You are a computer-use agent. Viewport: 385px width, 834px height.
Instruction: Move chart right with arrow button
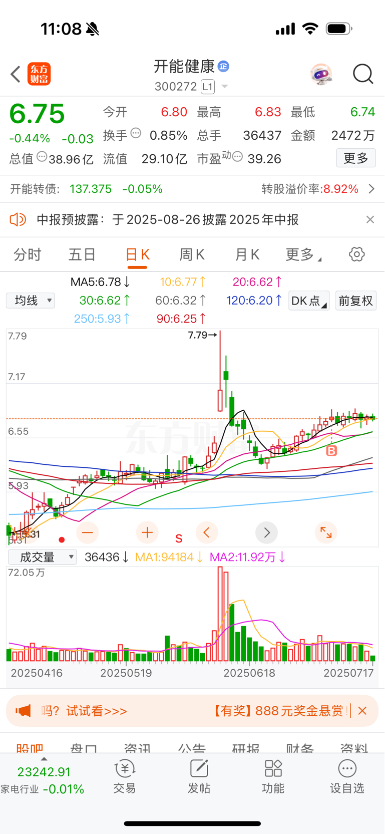[267, 532]
